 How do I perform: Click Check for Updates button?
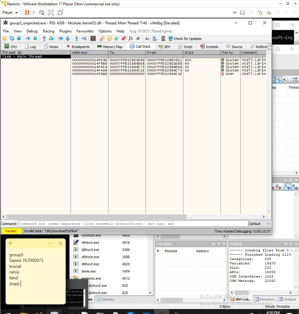tap(185, 38)
